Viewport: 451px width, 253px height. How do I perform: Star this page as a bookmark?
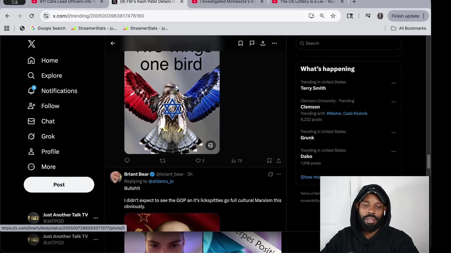(333, 16)
